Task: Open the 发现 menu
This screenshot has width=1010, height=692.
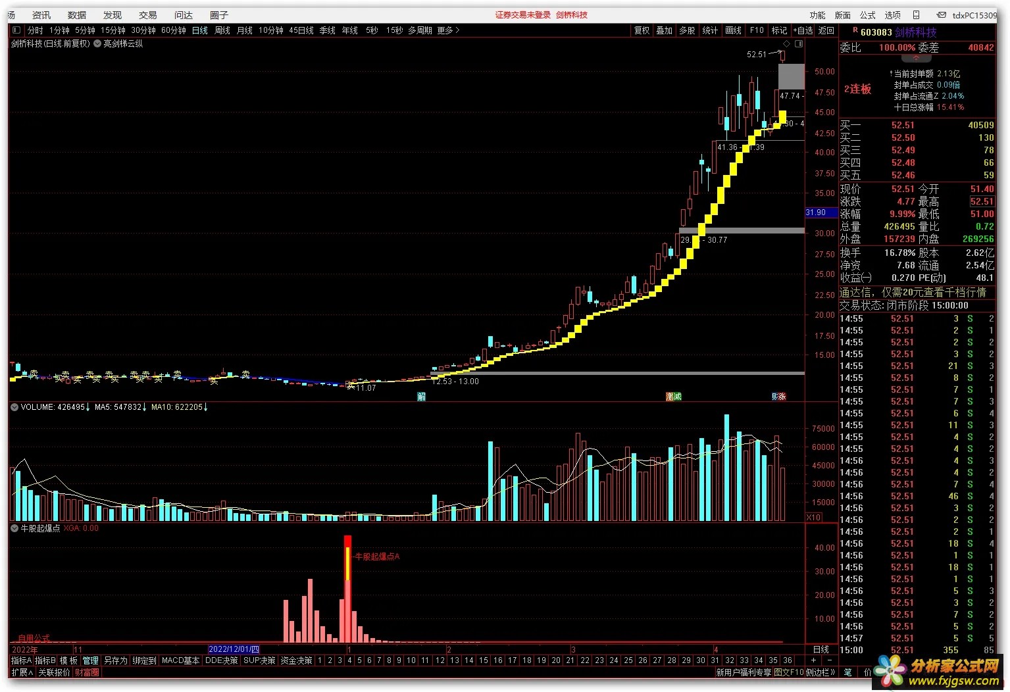Action: click(x=113, y=15)
